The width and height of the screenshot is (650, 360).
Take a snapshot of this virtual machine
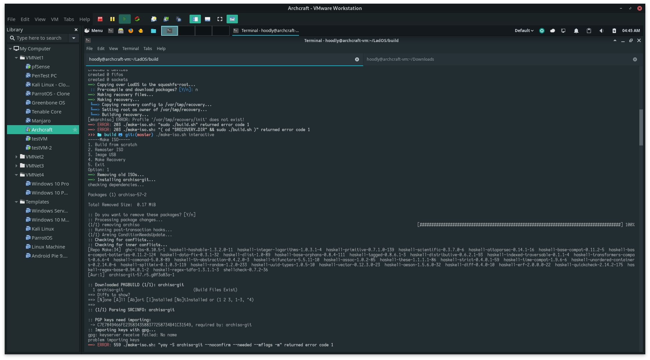[x=154, y=19]
